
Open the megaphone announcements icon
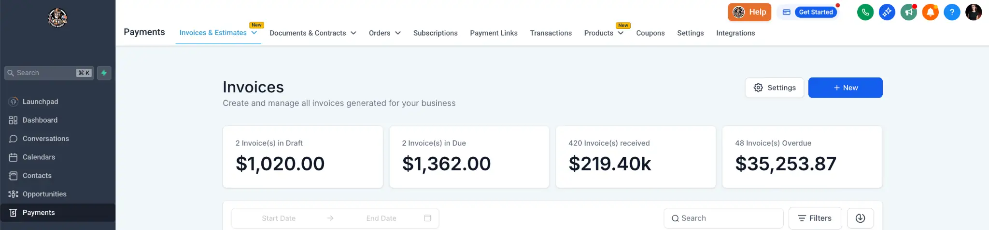coord(908,12)
